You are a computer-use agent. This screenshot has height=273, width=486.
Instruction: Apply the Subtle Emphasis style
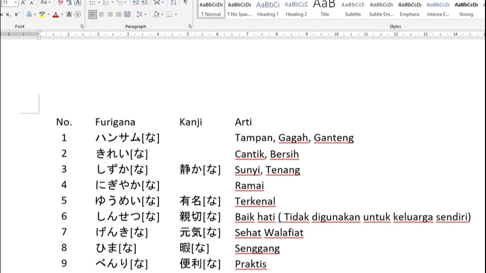[381, 9]
